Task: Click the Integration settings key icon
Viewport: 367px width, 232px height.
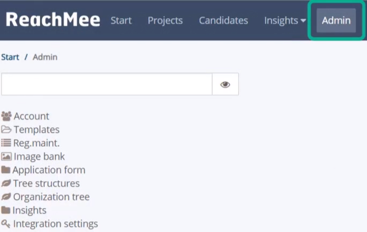Action: 6,224
